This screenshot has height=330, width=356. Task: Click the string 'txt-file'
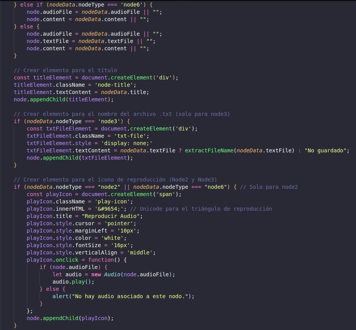(x=130, y=136)
